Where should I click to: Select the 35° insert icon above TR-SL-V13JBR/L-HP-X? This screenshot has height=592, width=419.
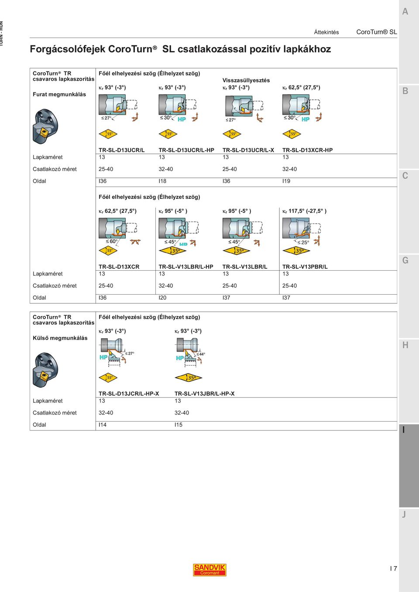pos(189,378)
